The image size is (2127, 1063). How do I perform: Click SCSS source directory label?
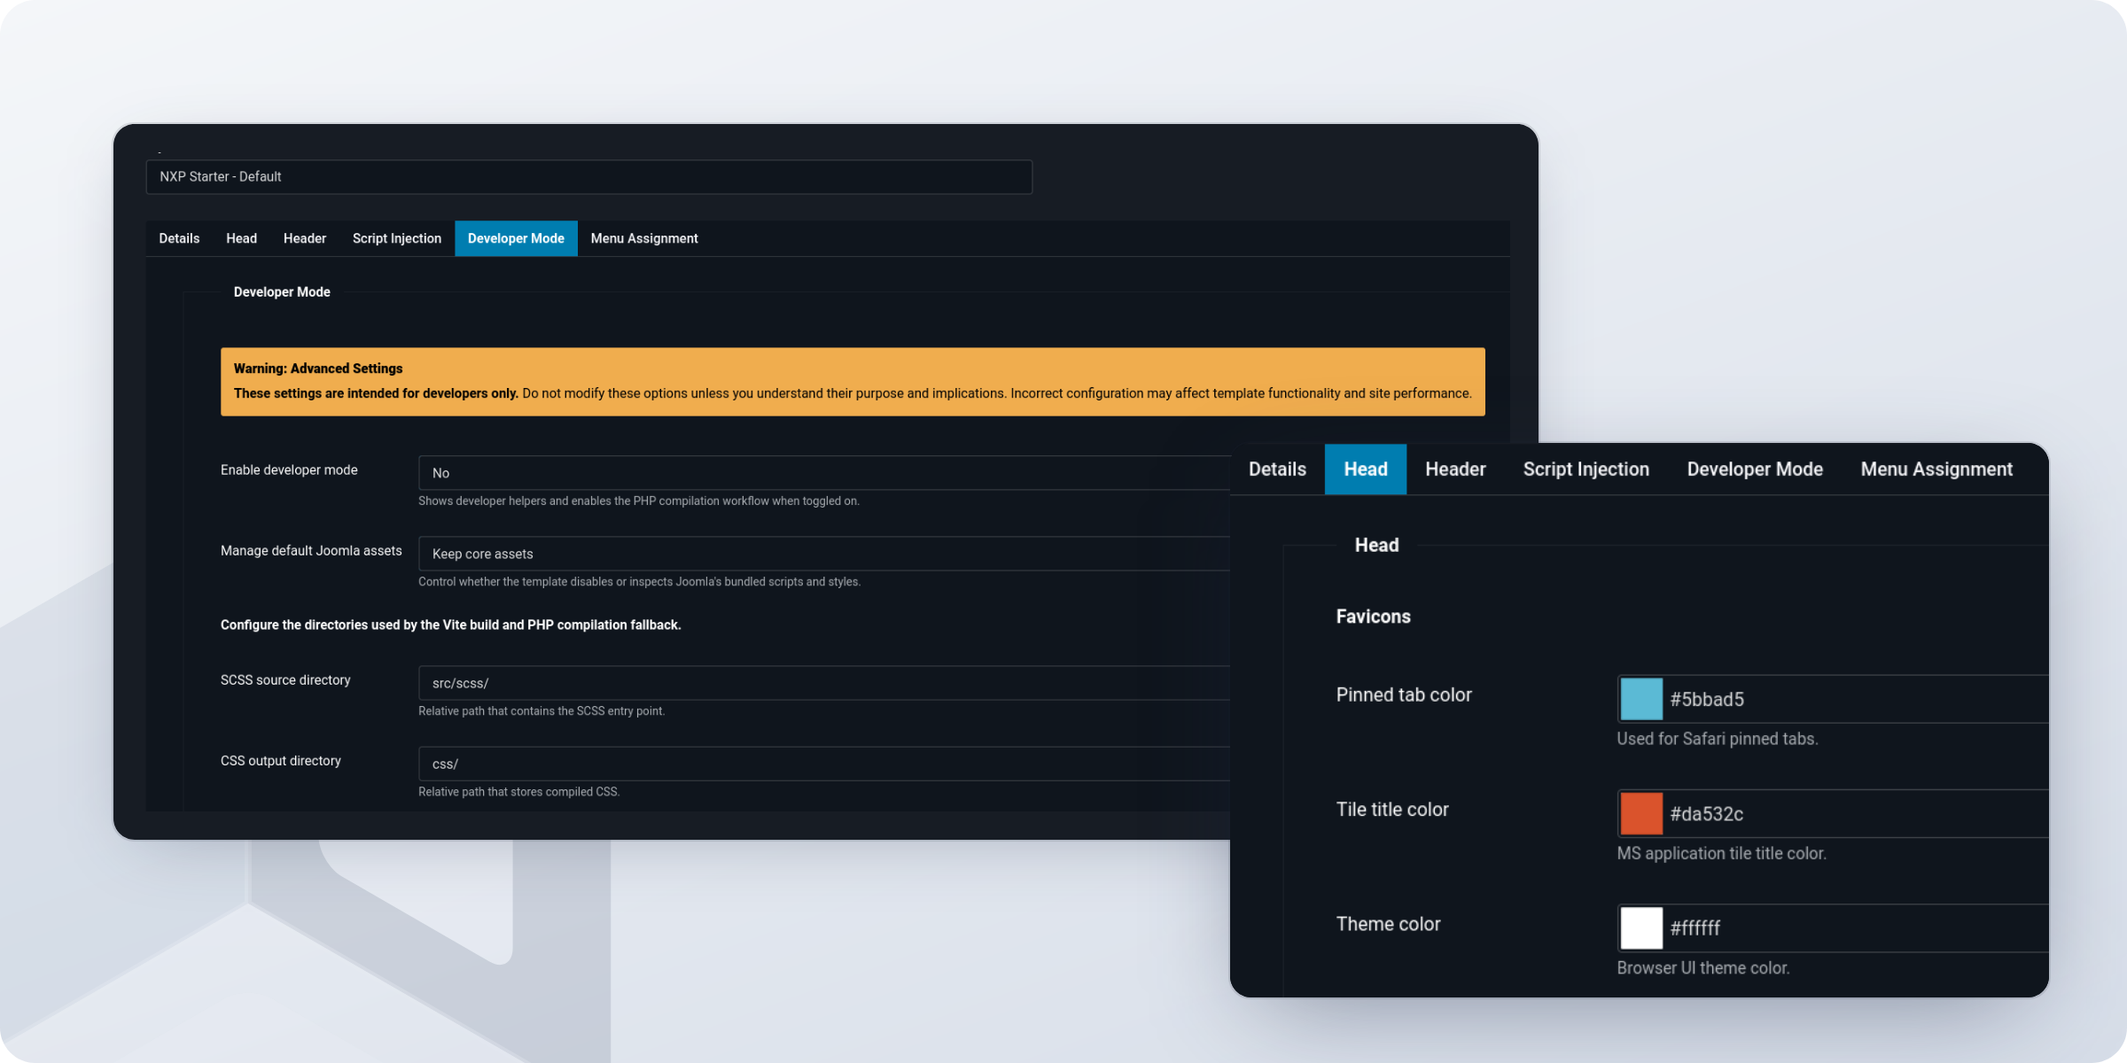pyautogui.click(x=285, y=679)
